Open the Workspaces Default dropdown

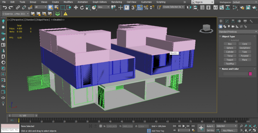tap(245, 2)
